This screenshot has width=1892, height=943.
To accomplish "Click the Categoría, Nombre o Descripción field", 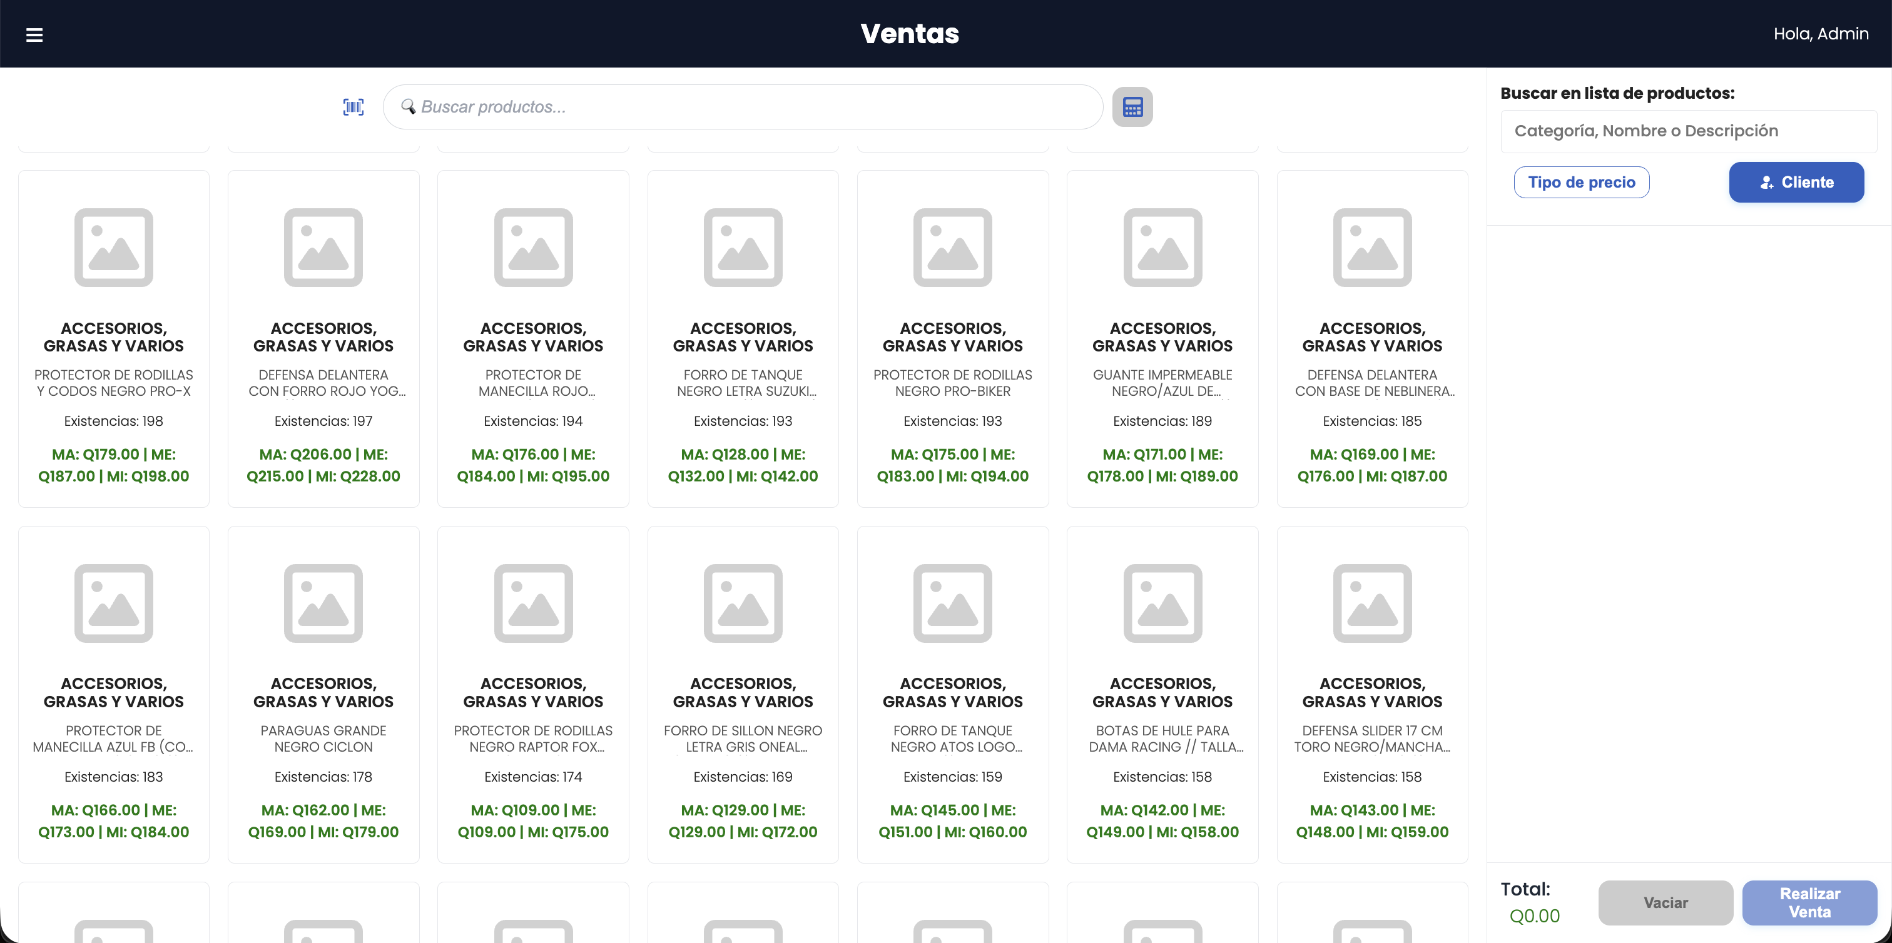I will tap(1689, 131).
